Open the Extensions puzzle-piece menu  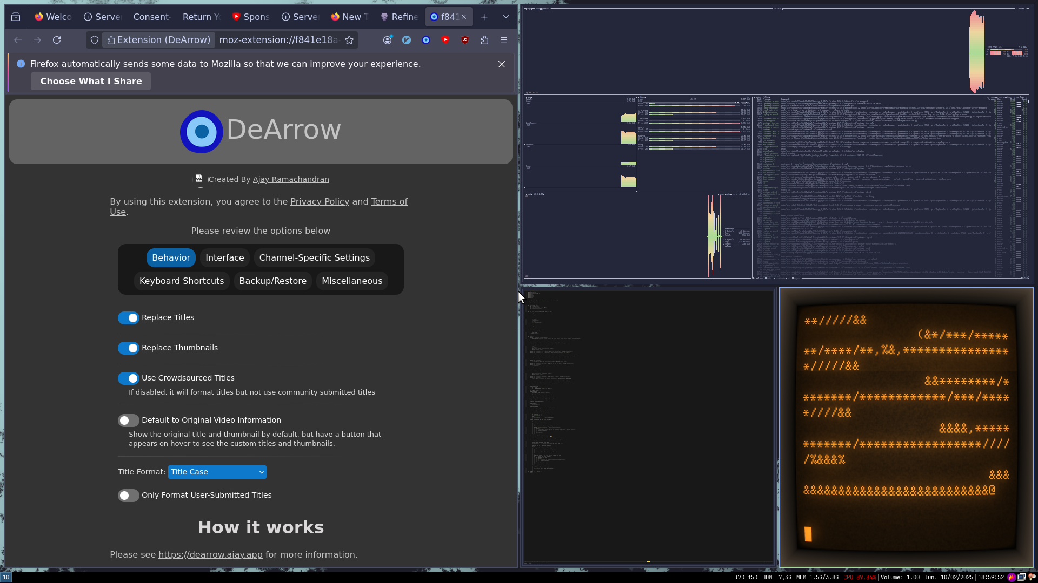point(484,40)
